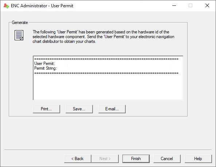Open the Print... dialog for the permit
This screenshot has height=167, width=216.
[46, 109]
